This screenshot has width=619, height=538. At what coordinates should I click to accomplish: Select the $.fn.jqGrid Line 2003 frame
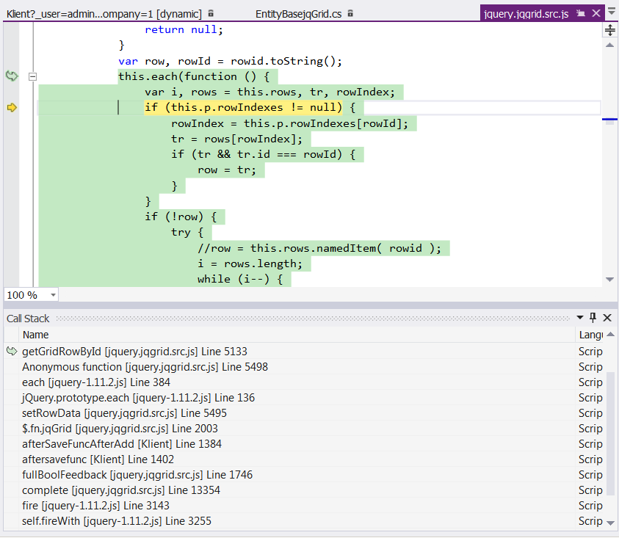tap(120, 428)
